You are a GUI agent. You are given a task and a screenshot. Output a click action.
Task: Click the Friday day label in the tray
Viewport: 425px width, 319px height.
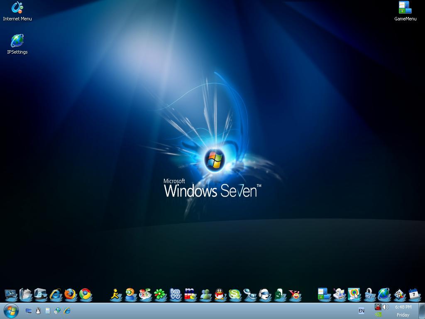403,315
